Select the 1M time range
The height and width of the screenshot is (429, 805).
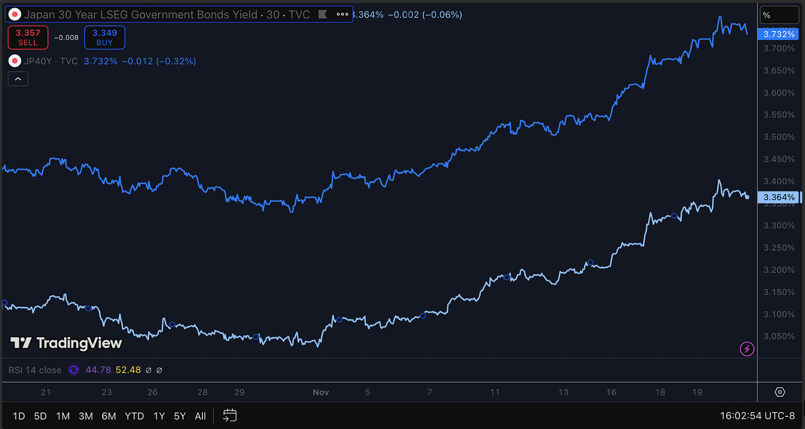[63, 416]
